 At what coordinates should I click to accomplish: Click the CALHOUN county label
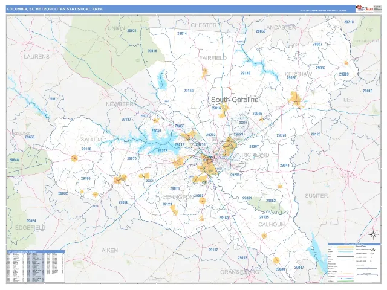[x=272, y=224]
